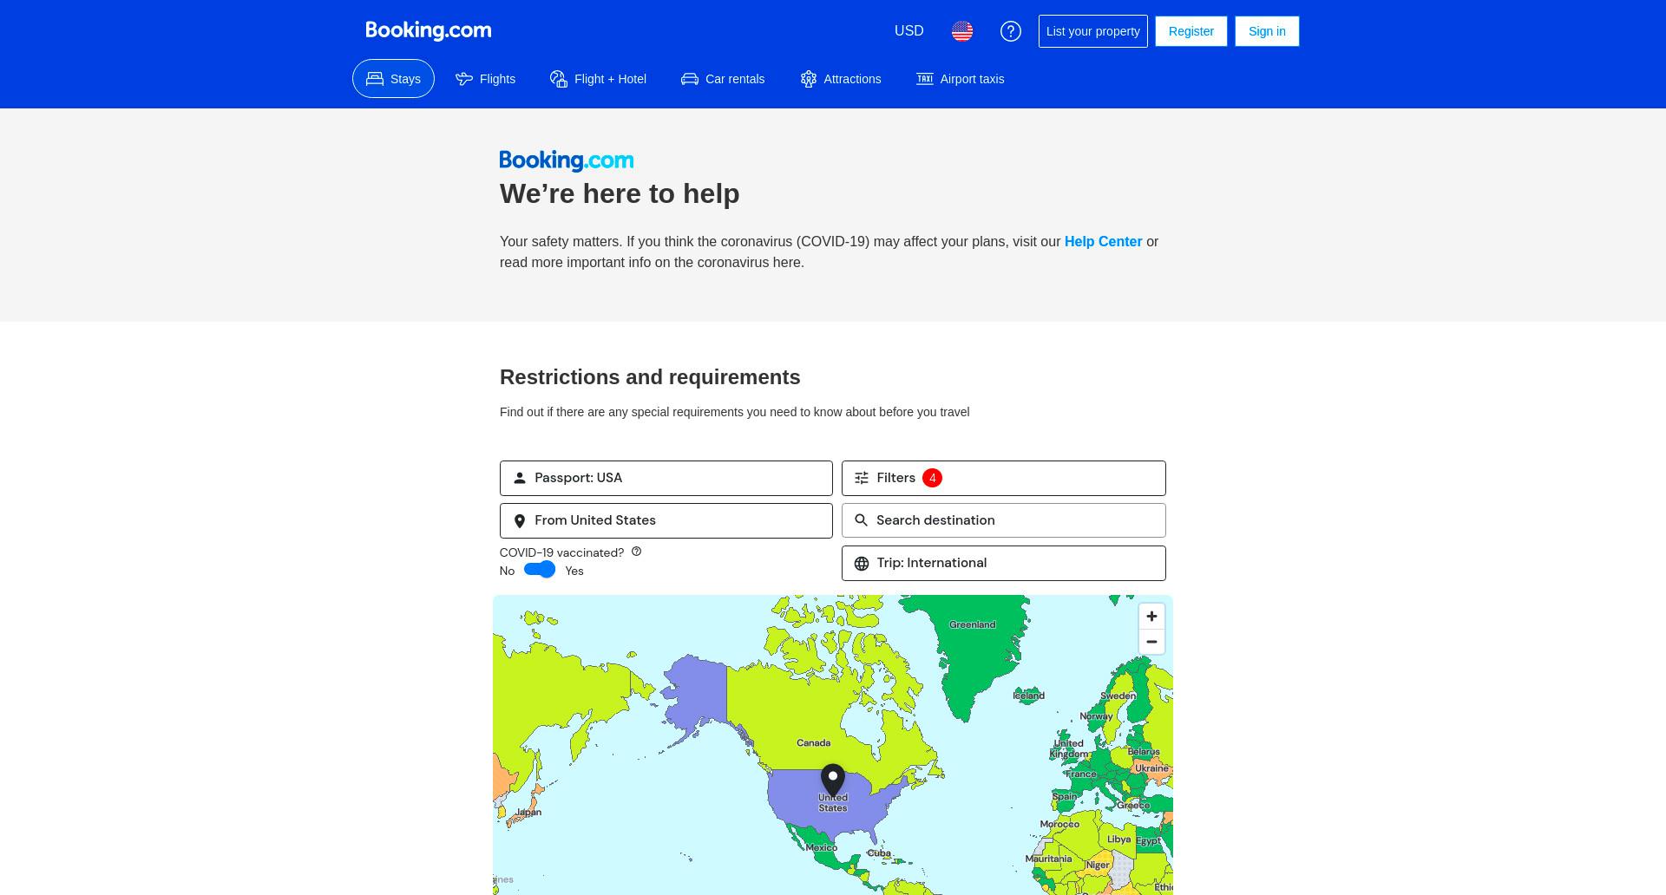Click the Sweden label on map
Viewport: 1666px width, 895px height.
click(x=1118, y=696)
